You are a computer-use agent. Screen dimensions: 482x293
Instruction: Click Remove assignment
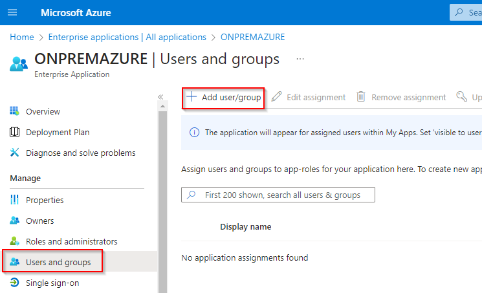408,97
